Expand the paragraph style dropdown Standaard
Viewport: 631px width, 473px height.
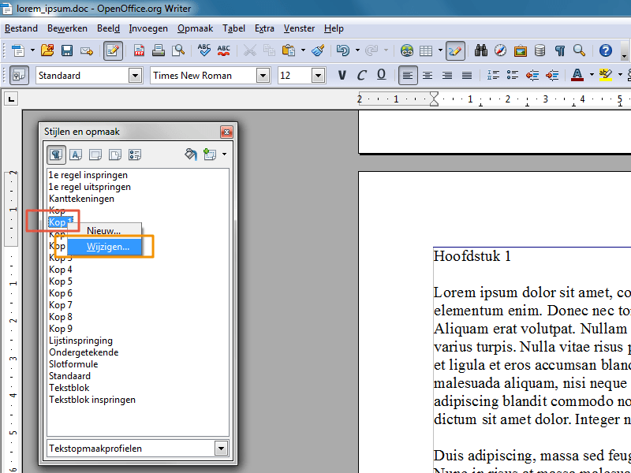135,76
